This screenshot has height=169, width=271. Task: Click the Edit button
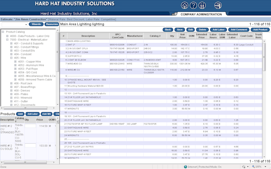191,30
